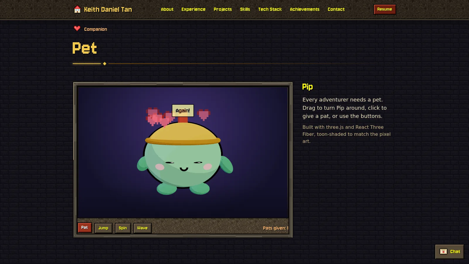Click the "Built with three.js" description text
Image resolution: width=469 pixels, height=264 pixels.
tap(346, 134)
